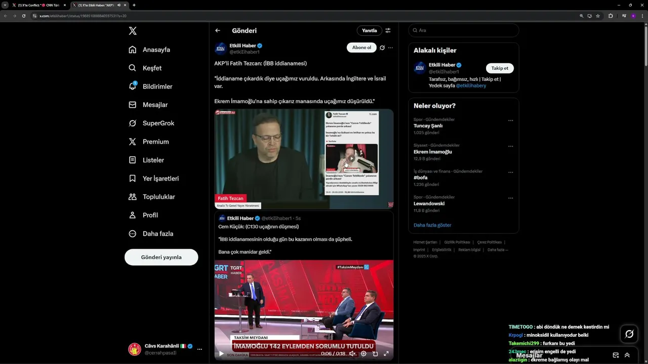The width and height of the screenshot is (648, 364).
Task: Open the @etkilihabery backup page link
Action: 471,85
